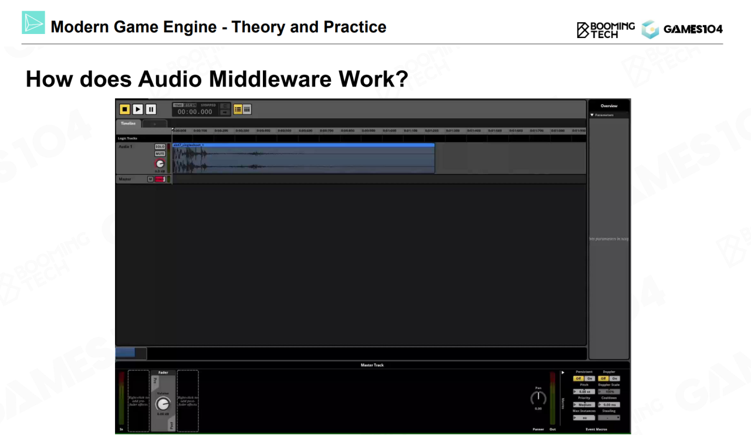Toggle SOLO on Audio 1 track
751x435 pixels.
pyautogui.click(x=160, y=147)
